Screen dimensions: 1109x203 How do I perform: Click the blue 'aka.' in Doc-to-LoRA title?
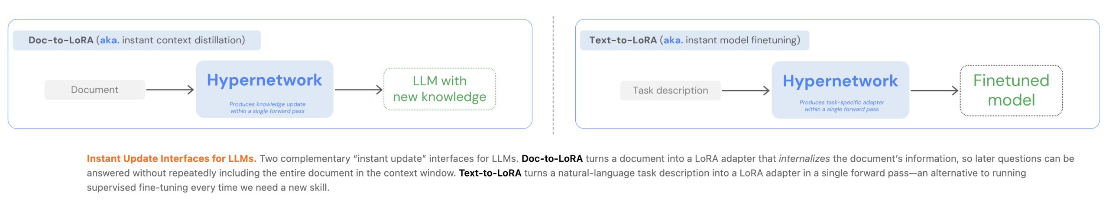point(109,40)
